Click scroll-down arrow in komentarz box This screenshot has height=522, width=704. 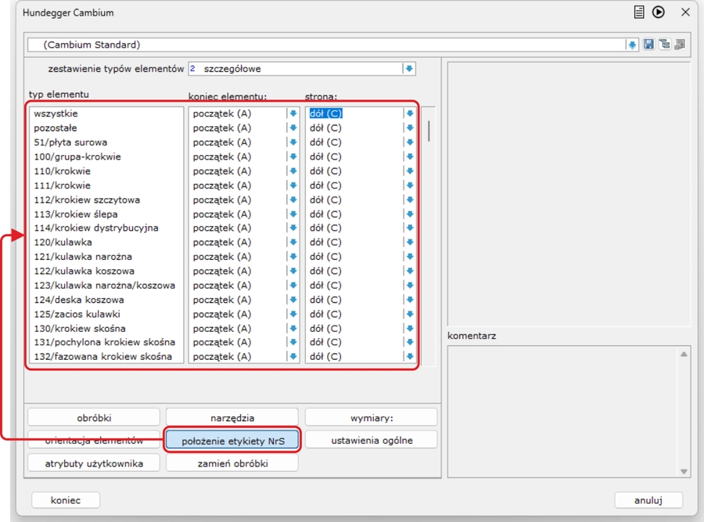coord(684,471)
